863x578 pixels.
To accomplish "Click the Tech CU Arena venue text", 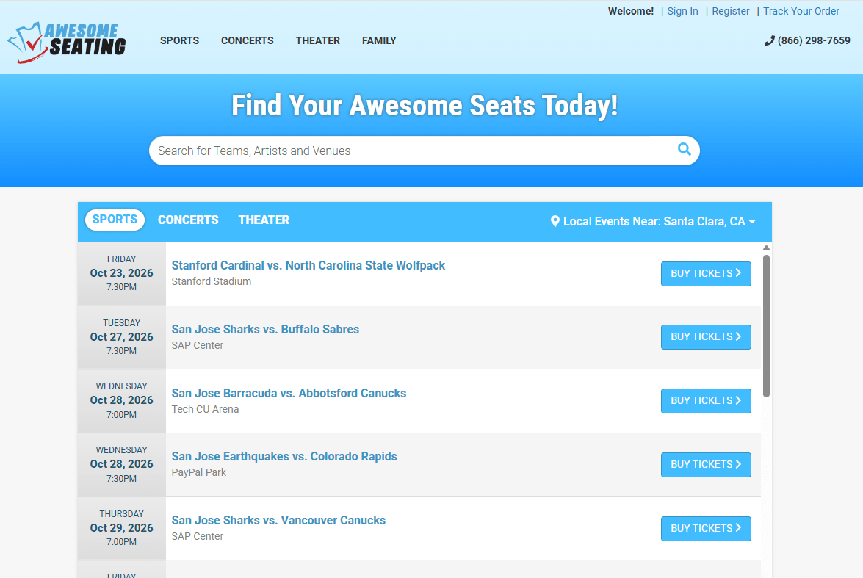I will click(x=206, y=409).
